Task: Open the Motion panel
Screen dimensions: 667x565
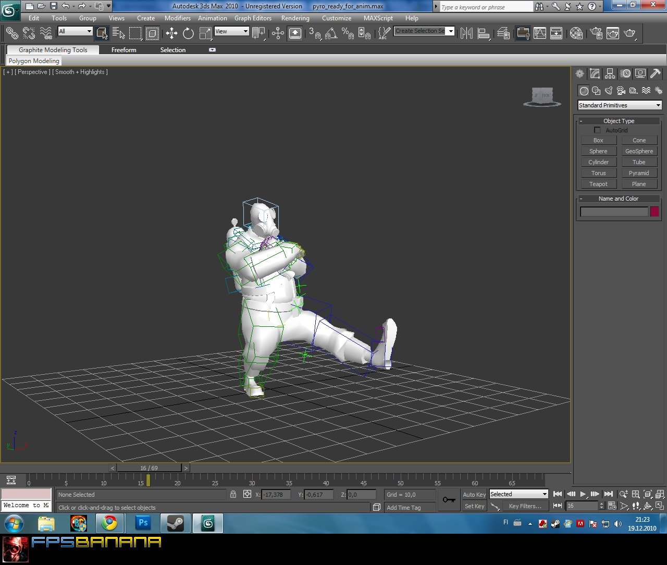Action: (625, 73)
